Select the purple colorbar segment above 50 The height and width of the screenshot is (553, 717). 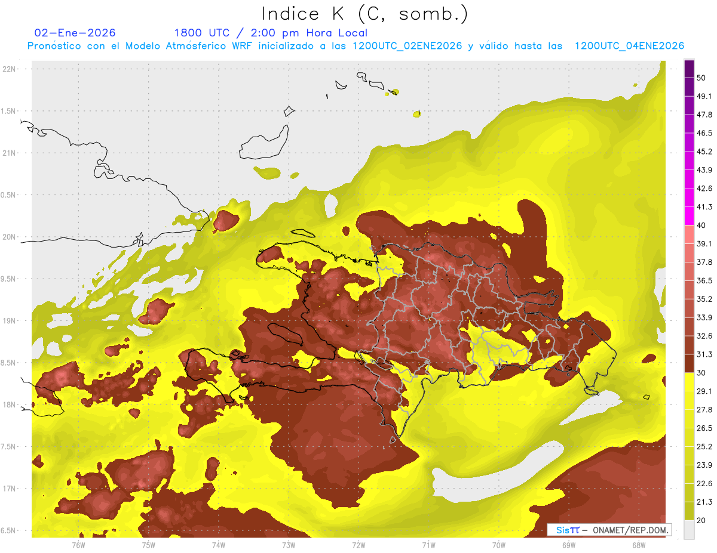[x=690, y=69]
